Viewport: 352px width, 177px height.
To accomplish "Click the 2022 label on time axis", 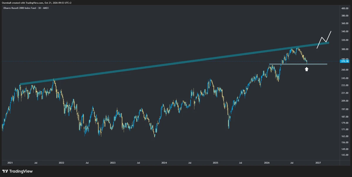I will (x=61, y=162).
